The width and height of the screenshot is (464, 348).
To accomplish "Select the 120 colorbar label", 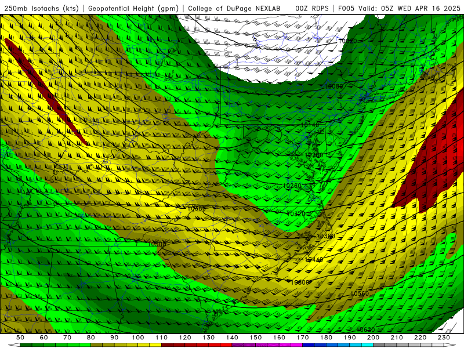I will click(x=185, y=338).
